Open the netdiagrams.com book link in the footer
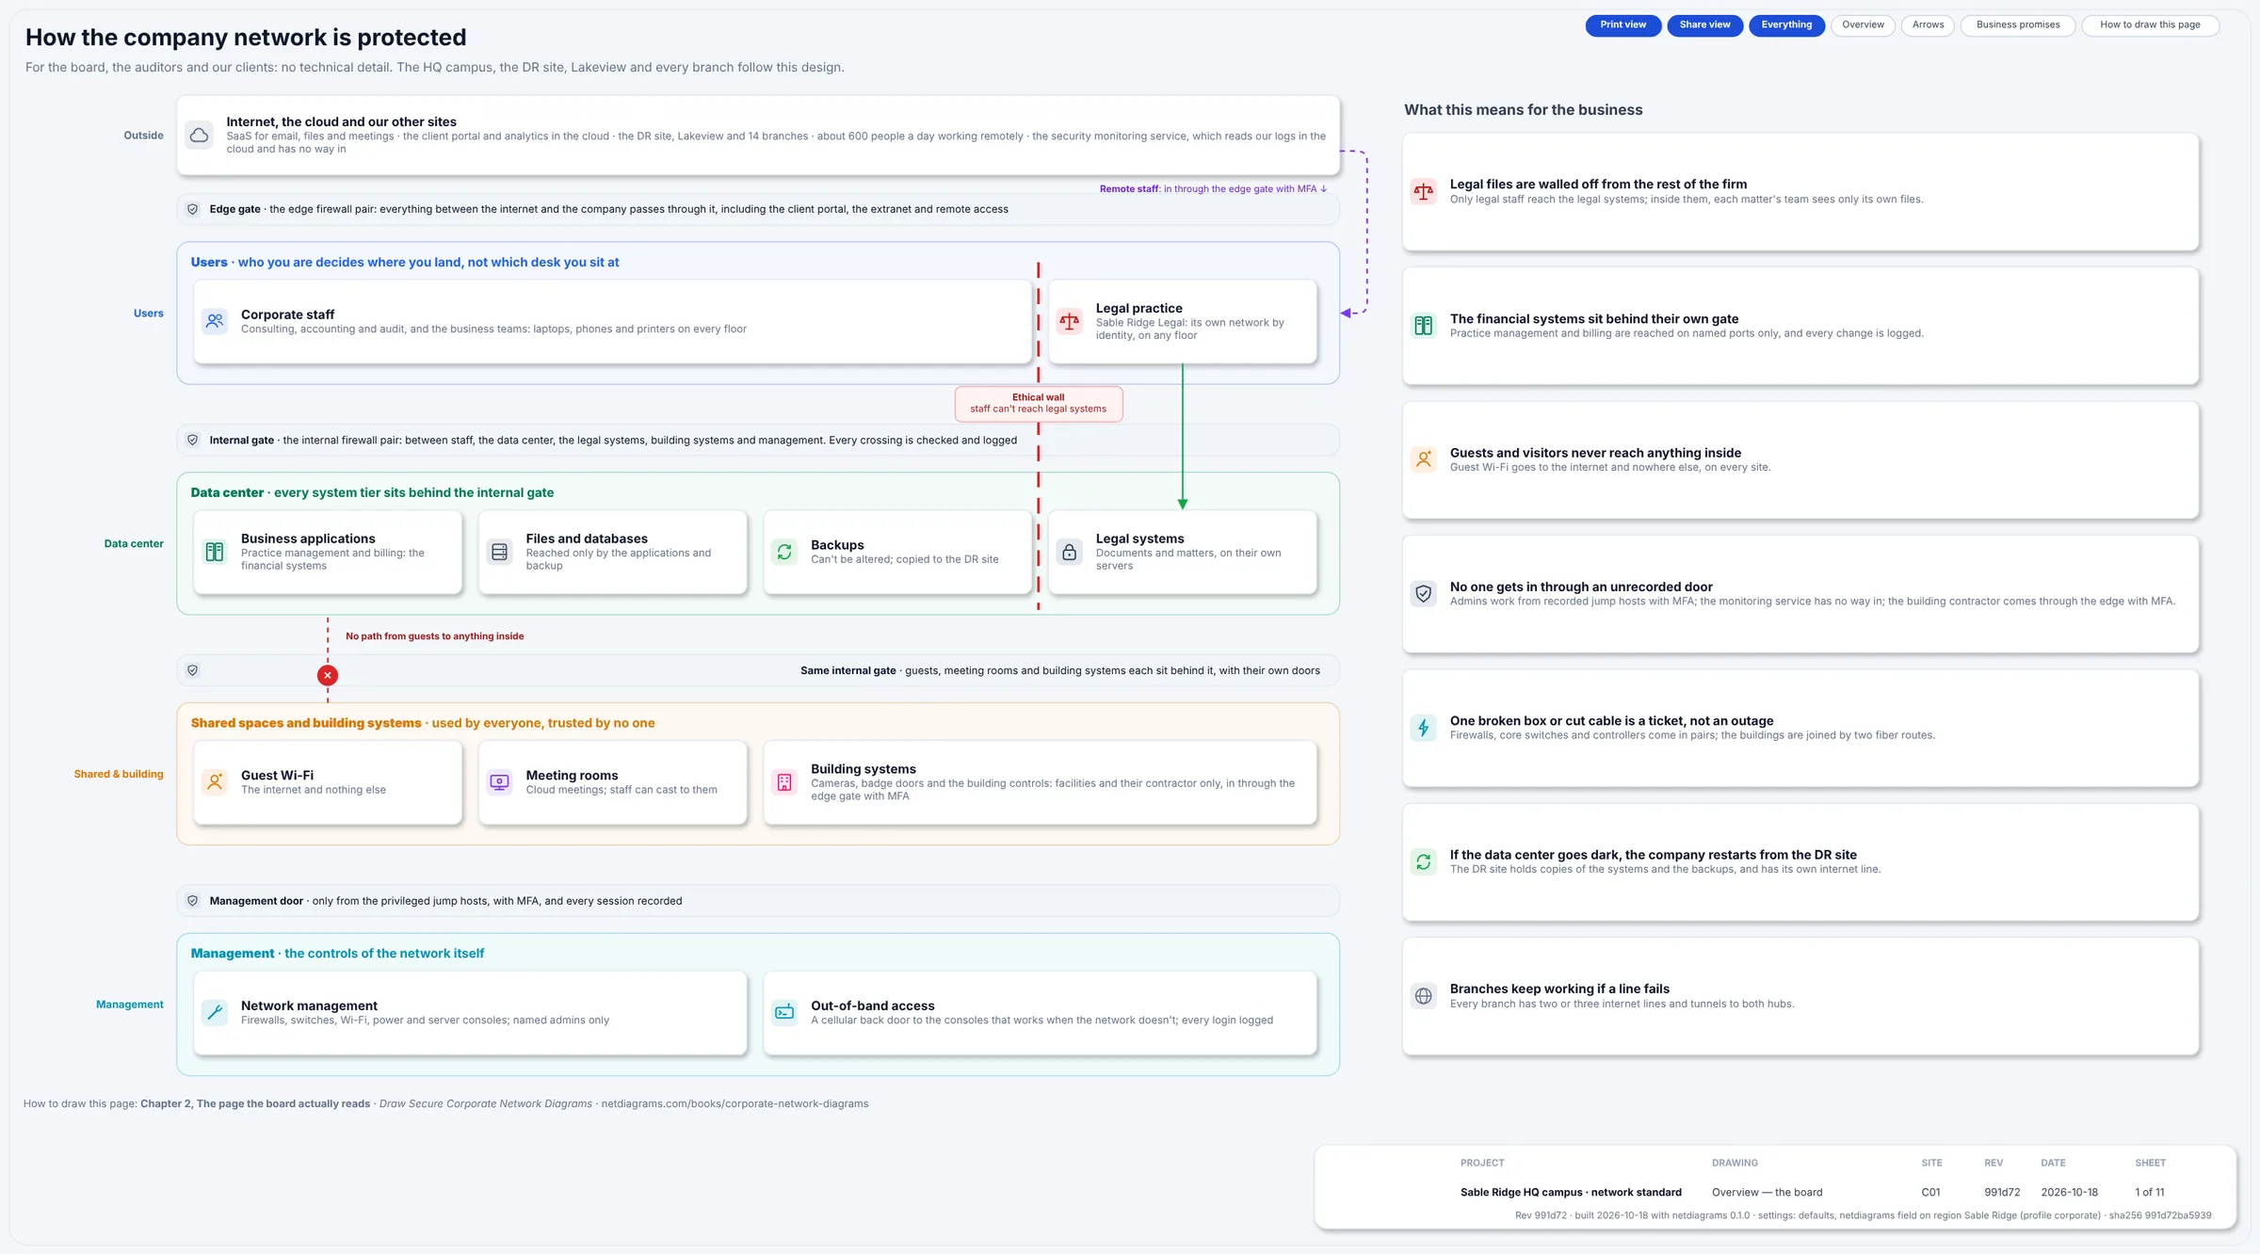The height and width of the screenshot is (1254, 2260). tap(734, 1104)
